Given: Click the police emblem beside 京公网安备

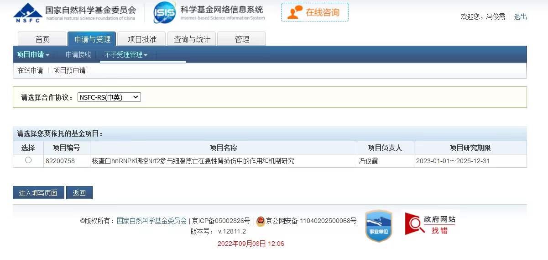Looking at the screenshot, I should point(261,221).
